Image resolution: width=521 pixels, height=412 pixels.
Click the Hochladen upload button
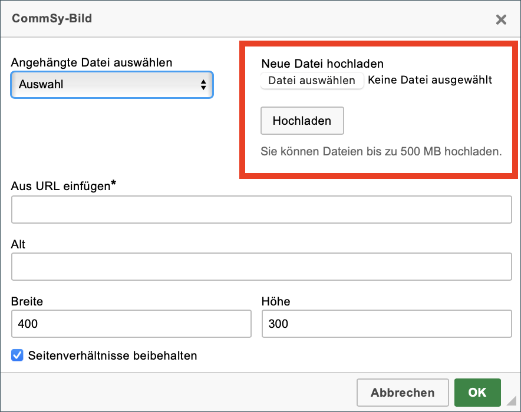(302, 121)
